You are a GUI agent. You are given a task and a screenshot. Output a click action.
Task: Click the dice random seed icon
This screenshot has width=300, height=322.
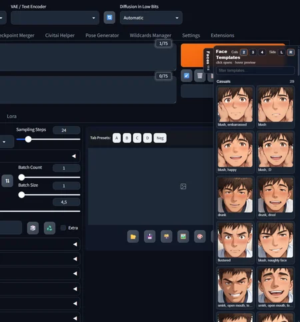(33, 228)
